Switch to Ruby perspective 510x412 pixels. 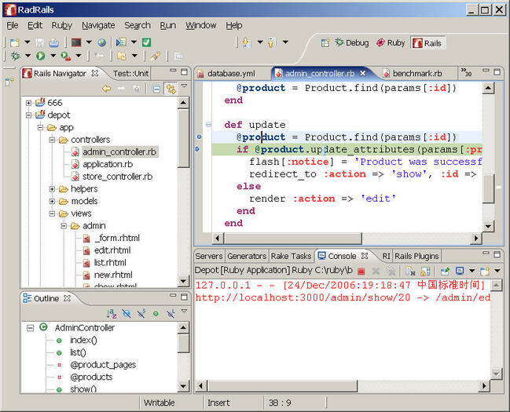pos(391,42)
